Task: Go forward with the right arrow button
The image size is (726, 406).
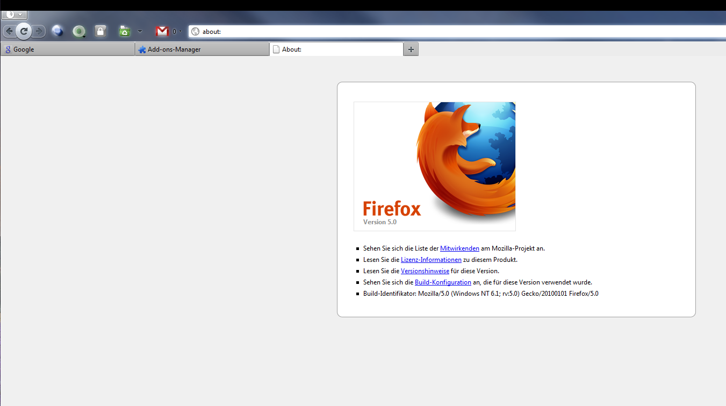Action: [39, 31]
